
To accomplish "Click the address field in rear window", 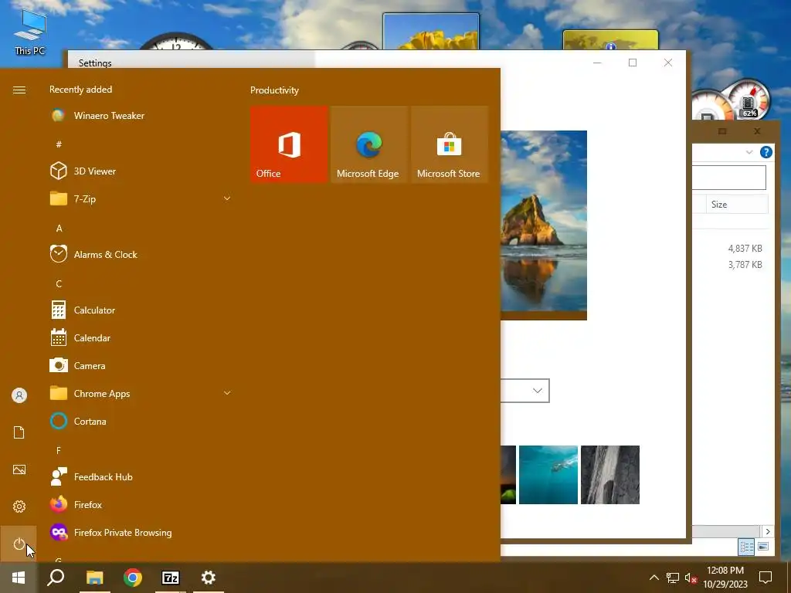I will 728,178.
